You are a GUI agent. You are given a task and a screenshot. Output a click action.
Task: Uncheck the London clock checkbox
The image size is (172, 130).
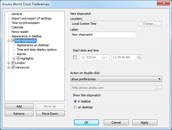[x=13, y=63]
